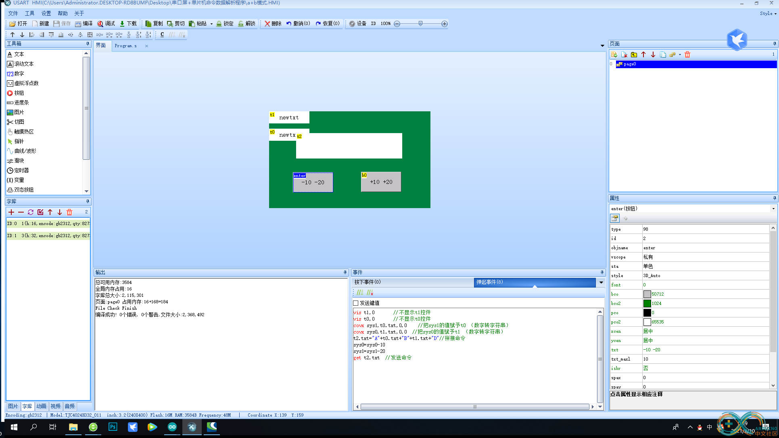Click the 解锁 (Unlock) toolbar button
This screenshot has height=438, width=779.
click(246, 24)
